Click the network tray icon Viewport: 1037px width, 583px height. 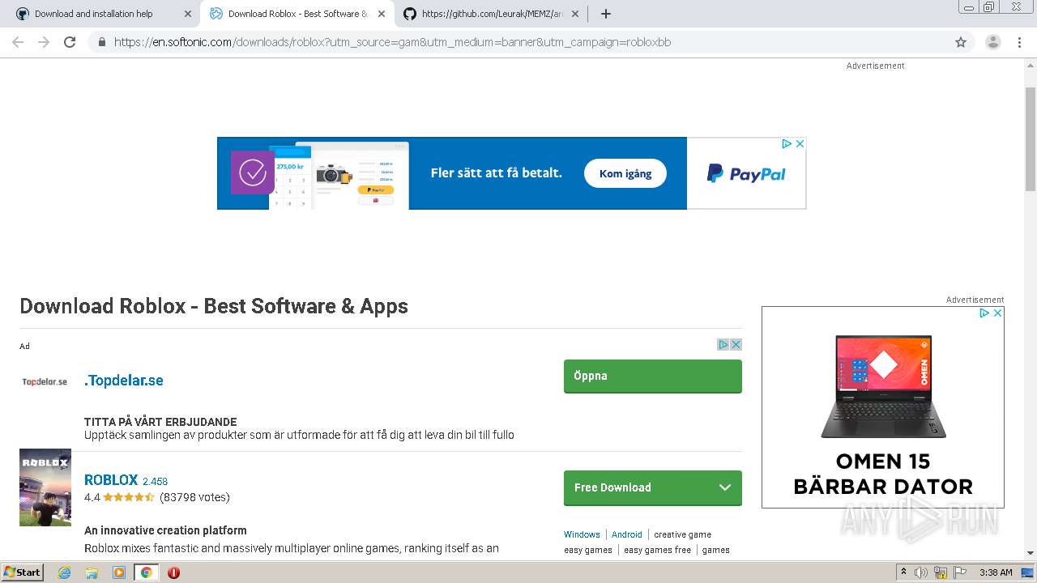941,572
